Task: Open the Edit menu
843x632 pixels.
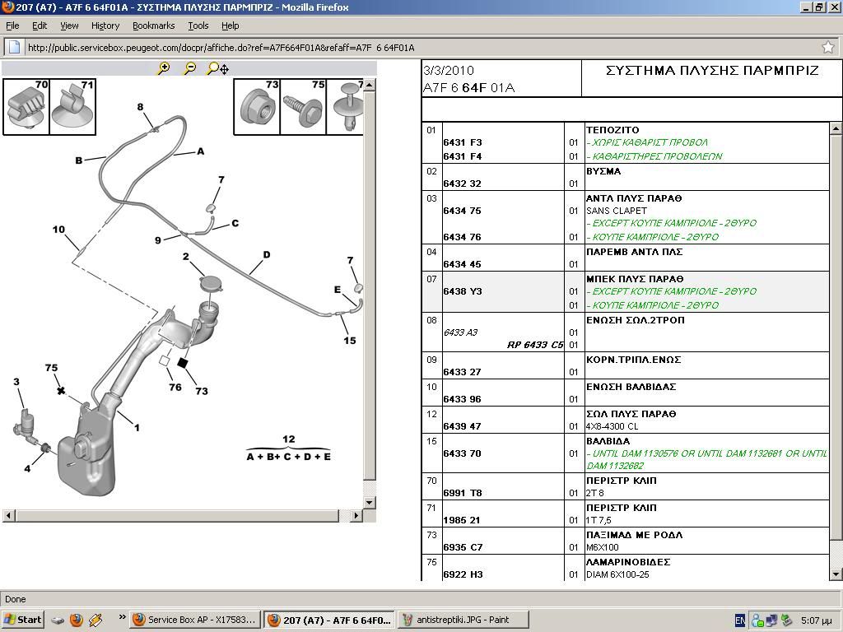Action: click(x=40, y=26)
